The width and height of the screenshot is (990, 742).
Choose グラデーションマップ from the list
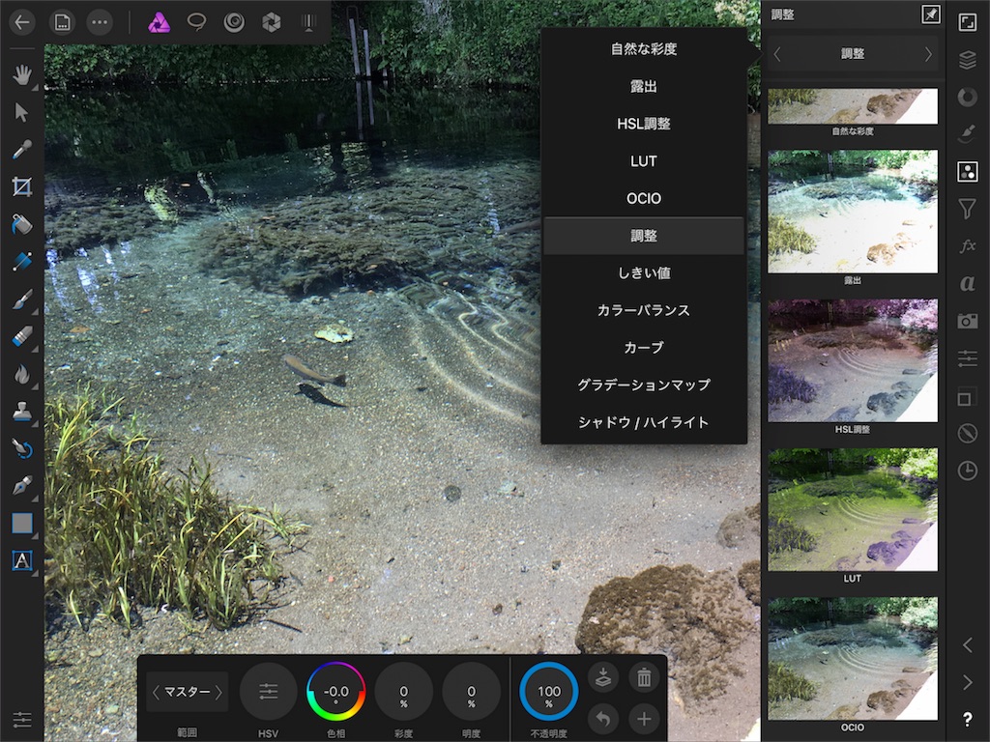click(644, 385)
